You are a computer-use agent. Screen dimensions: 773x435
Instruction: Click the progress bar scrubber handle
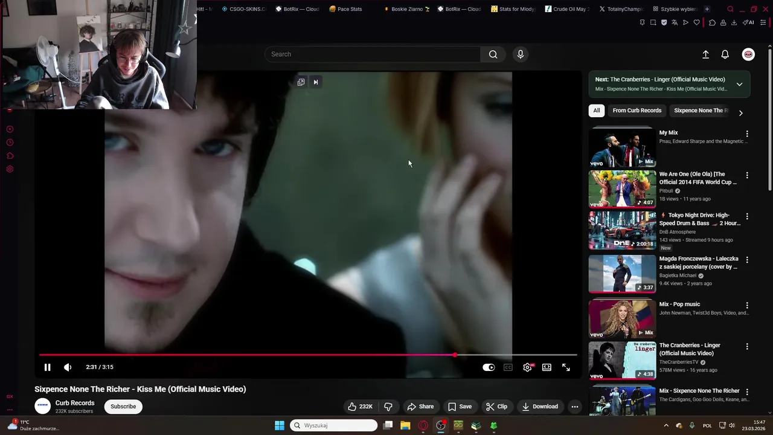455,355
